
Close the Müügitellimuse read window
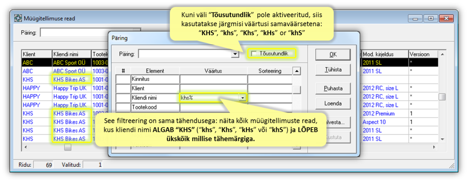[447, 18]
